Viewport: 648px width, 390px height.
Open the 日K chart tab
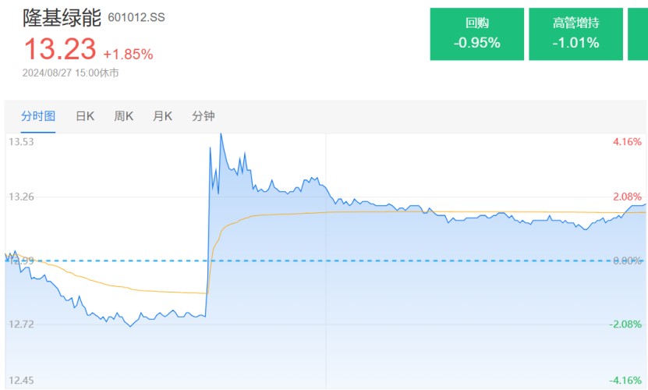[x=85, y=116]
